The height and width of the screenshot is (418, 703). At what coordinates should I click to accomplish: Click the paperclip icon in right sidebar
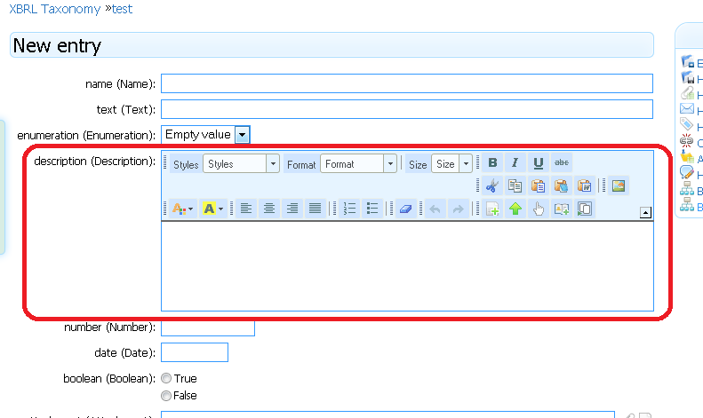687,92
